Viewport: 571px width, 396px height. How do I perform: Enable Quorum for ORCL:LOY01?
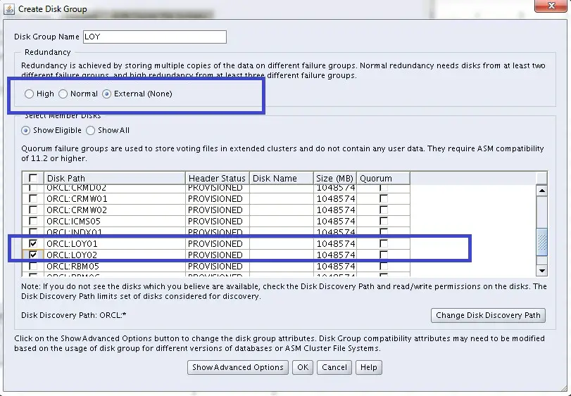point(384,243)
